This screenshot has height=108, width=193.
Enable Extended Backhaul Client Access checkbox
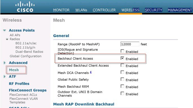click(122, 65)
